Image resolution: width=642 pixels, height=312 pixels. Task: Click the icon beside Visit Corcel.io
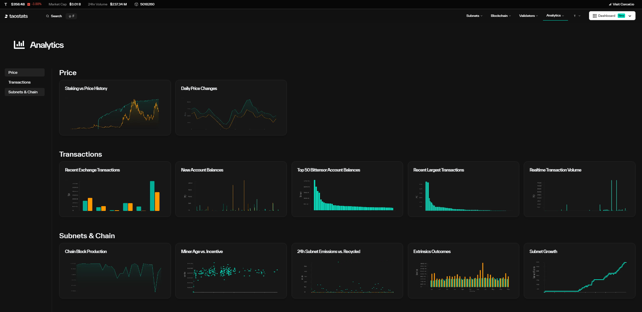610,4
